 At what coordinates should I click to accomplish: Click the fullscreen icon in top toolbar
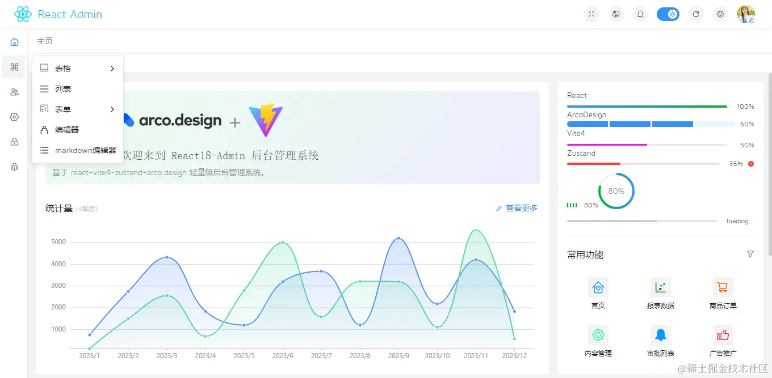[x=591, y=14]
